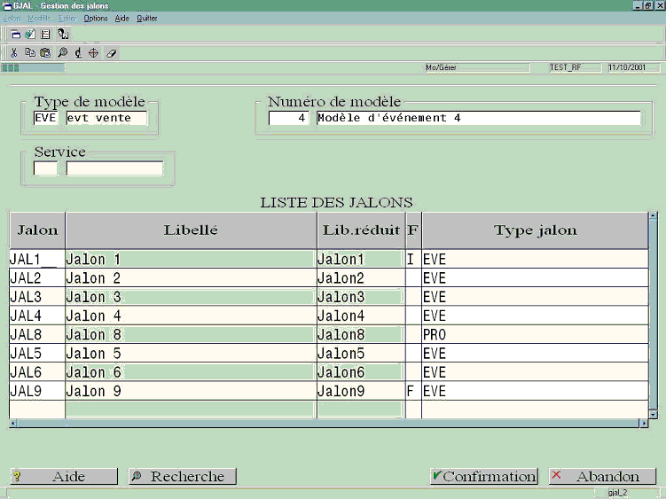The height and width of the screenshot is (499, 666).
Task: Click the microscope icon in toolbar
Action: click(x=78, y=52)
